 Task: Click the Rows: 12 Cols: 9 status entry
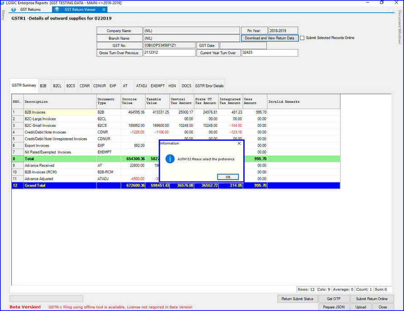[314, 289]
